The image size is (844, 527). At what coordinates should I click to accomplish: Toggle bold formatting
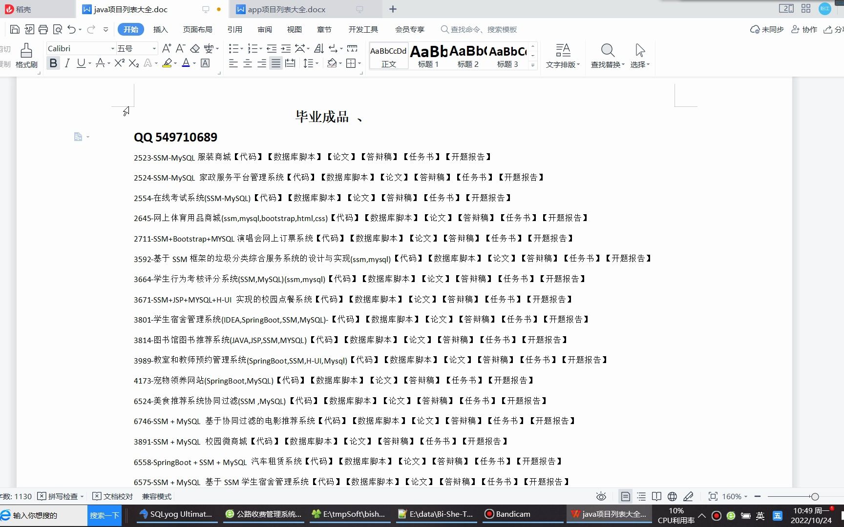coord(53,63)
